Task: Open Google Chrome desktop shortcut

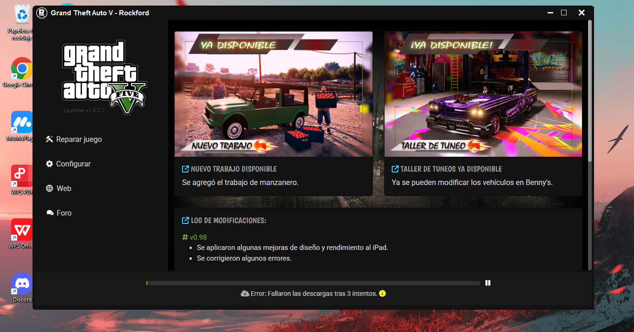Action: tap(21, 69)
